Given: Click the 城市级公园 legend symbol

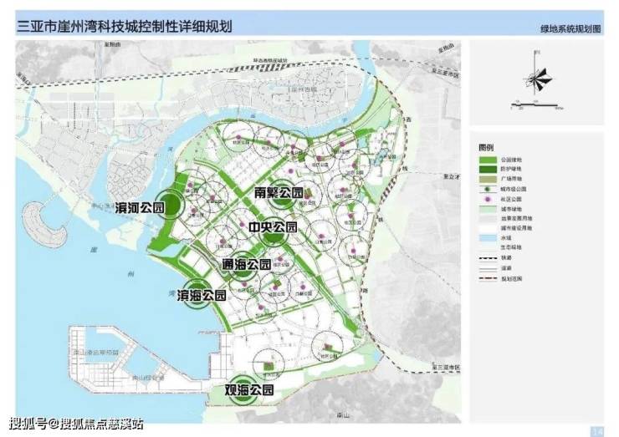Looking at the screenshot, I should pos(488,190).
